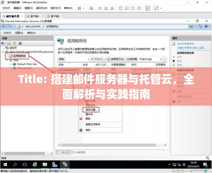Sort by 托管管道模式 column header
212x173 pixels.
(119, 65)
